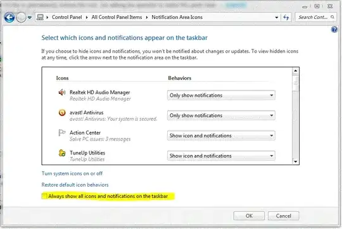Select 'Your system is secured' avast text

pyautogui.click(x=132, y=119)
